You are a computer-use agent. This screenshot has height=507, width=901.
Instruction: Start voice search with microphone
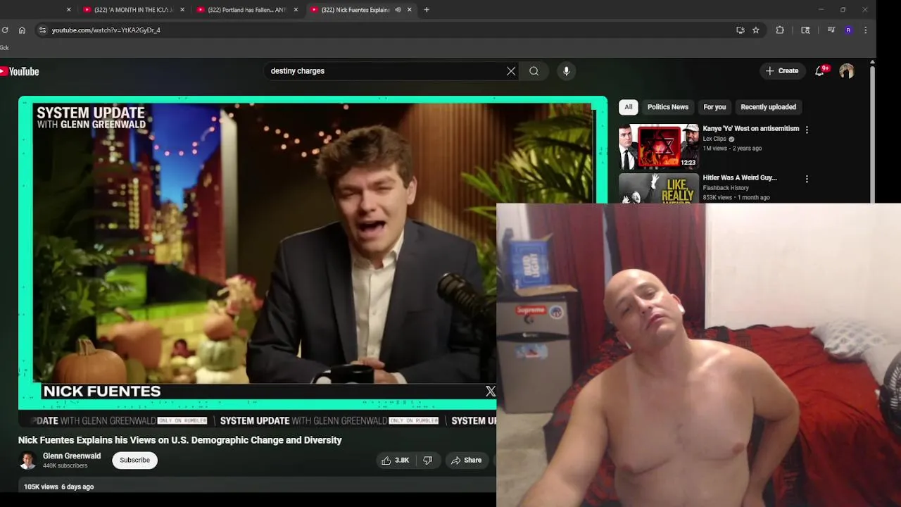566,71
